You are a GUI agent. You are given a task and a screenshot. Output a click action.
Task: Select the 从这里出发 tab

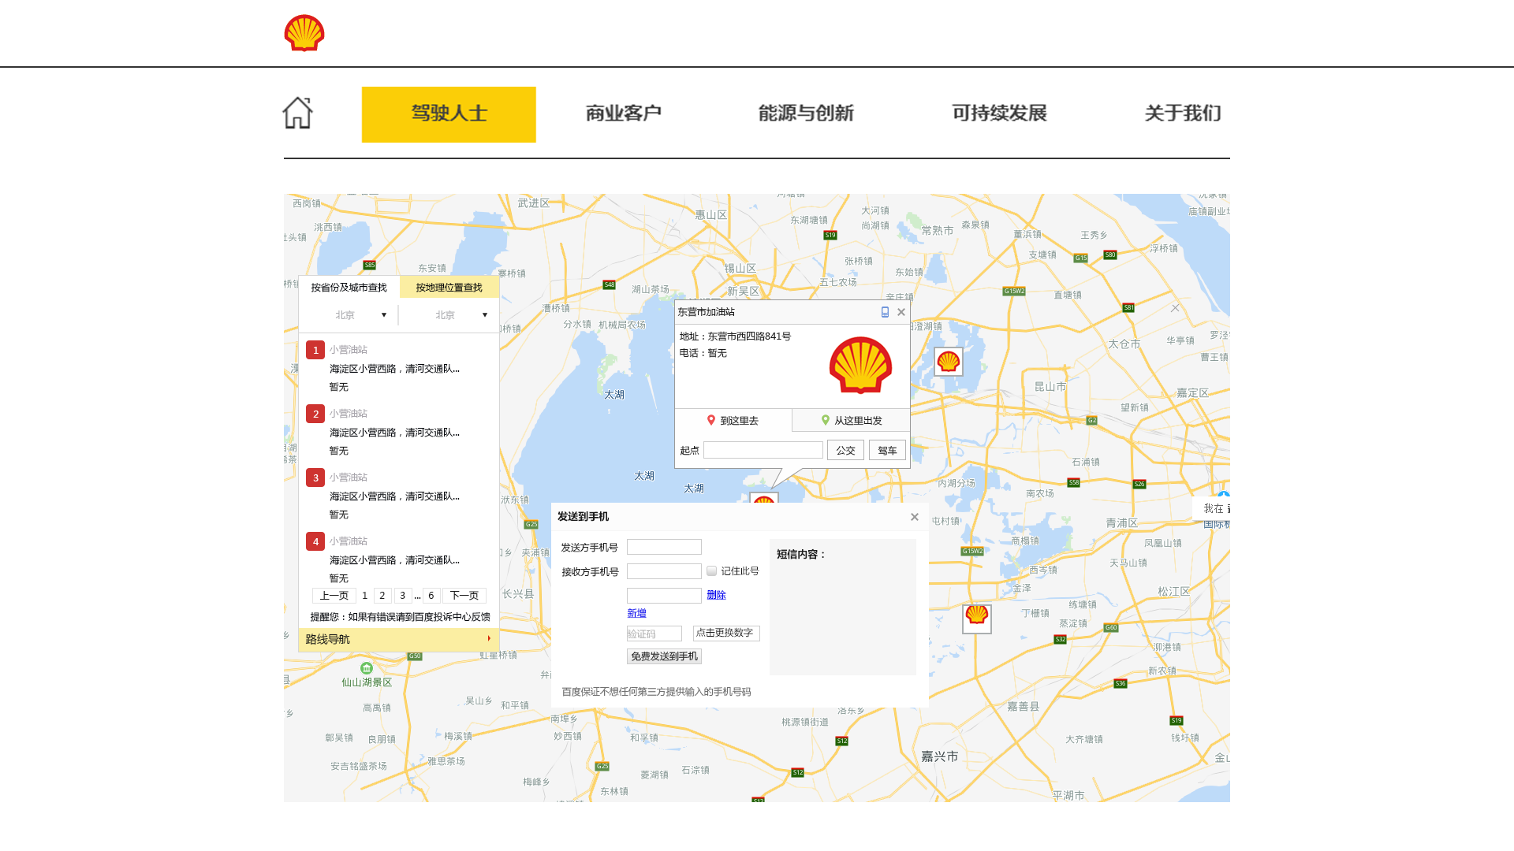click(852, 421)
